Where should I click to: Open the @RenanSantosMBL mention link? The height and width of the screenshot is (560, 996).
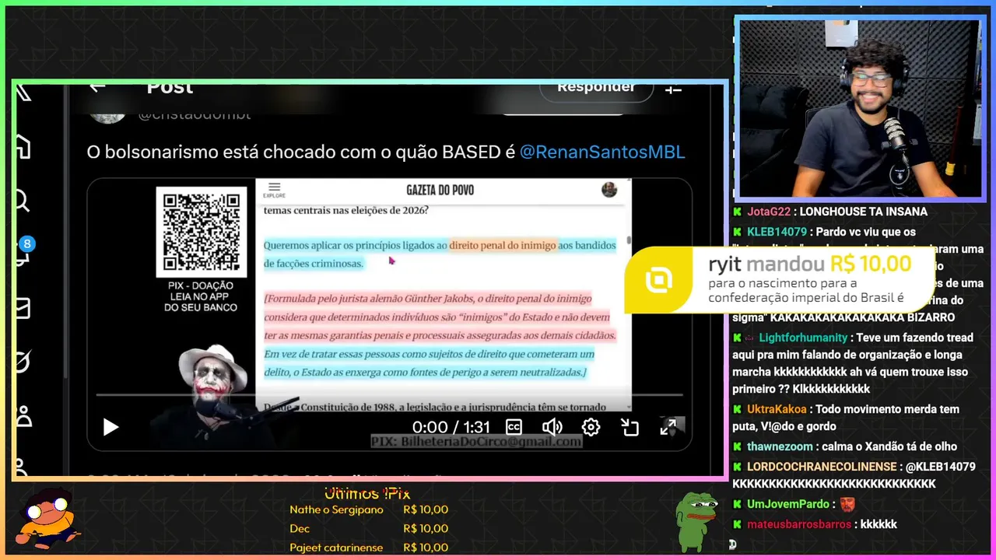(x=602, y=152)
